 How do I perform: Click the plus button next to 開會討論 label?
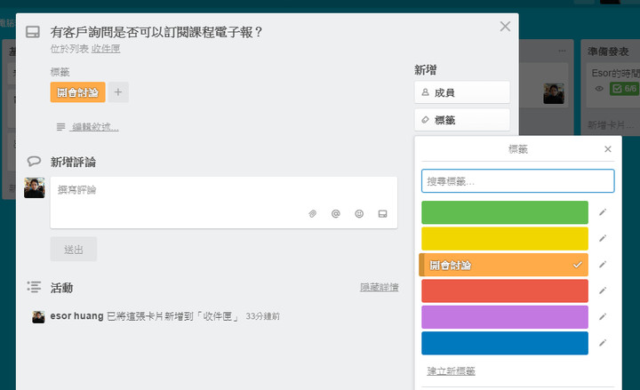(x=118, y=92)
